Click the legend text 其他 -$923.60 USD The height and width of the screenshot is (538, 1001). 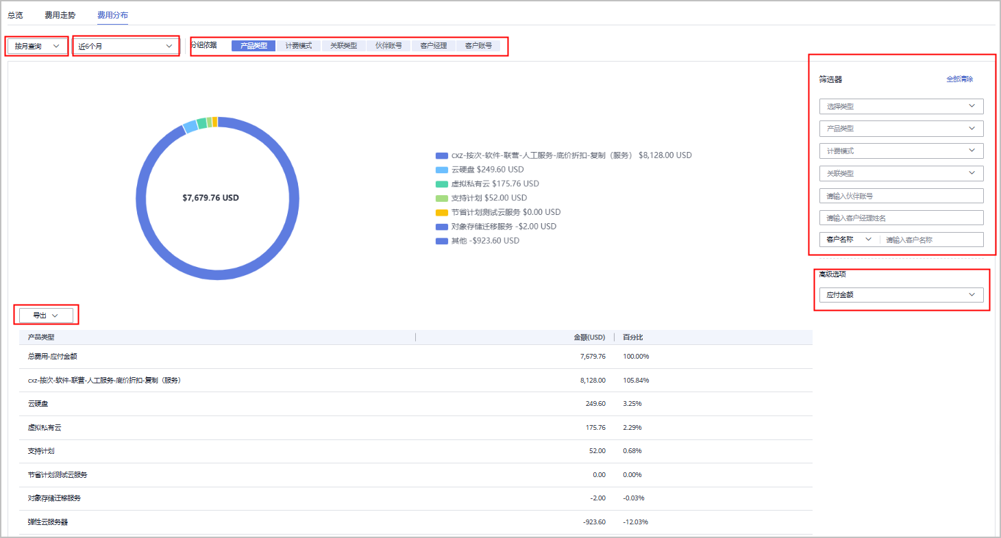[x=485, y=241]
